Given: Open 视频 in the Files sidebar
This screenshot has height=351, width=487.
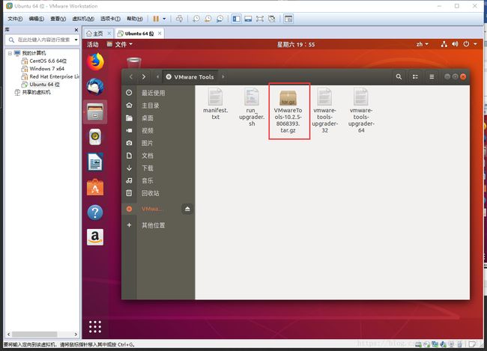Looking at the screenshot, I should click(158, 130).
